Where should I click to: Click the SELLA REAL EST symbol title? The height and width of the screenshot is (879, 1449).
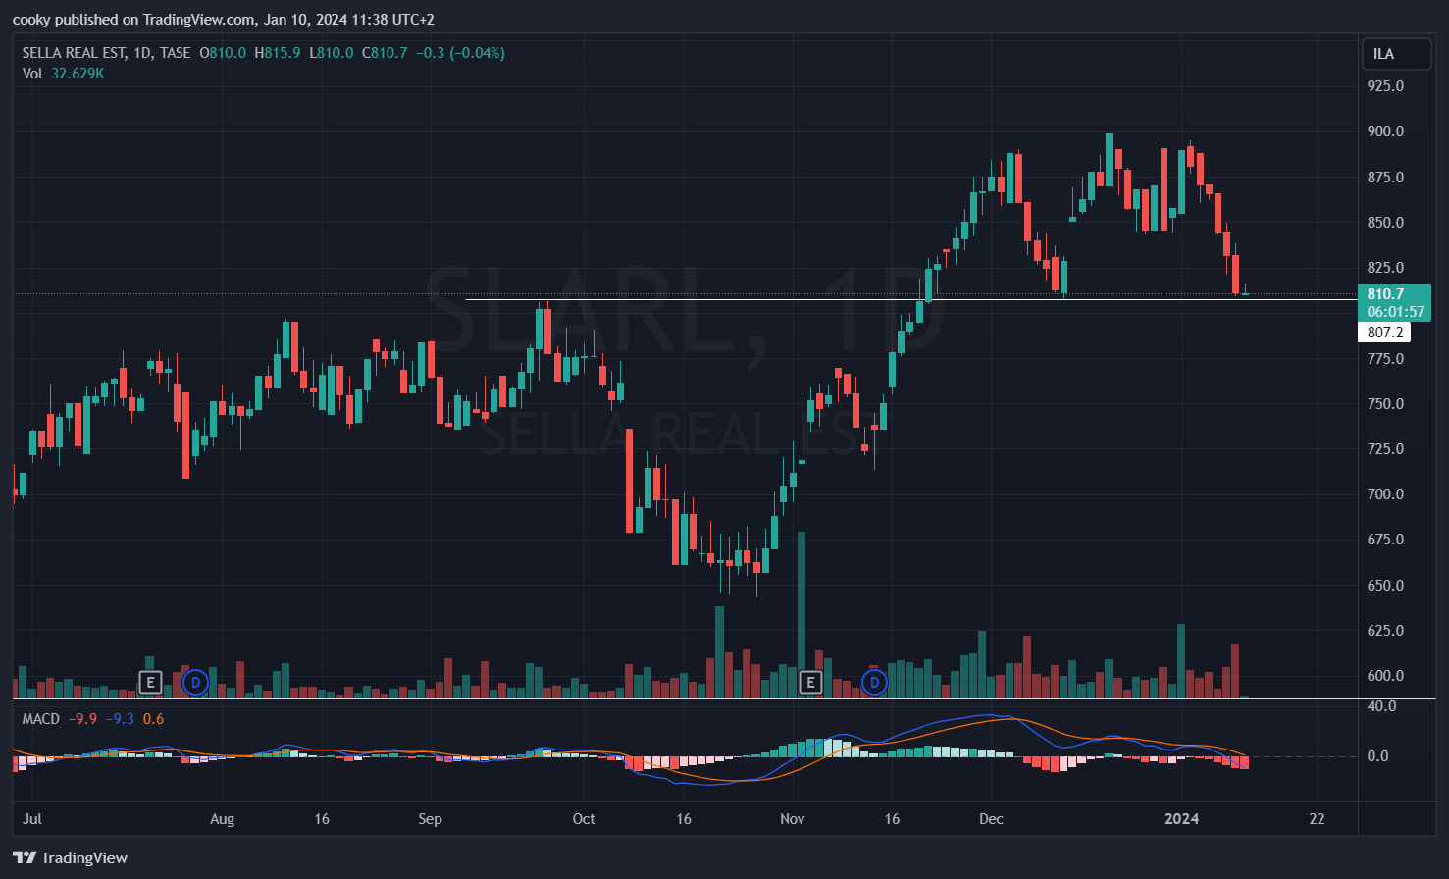tap(74, 53)
